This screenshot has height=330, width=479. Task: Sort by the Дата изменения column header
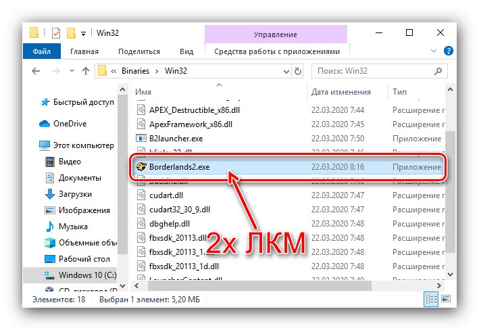point(341,92)
